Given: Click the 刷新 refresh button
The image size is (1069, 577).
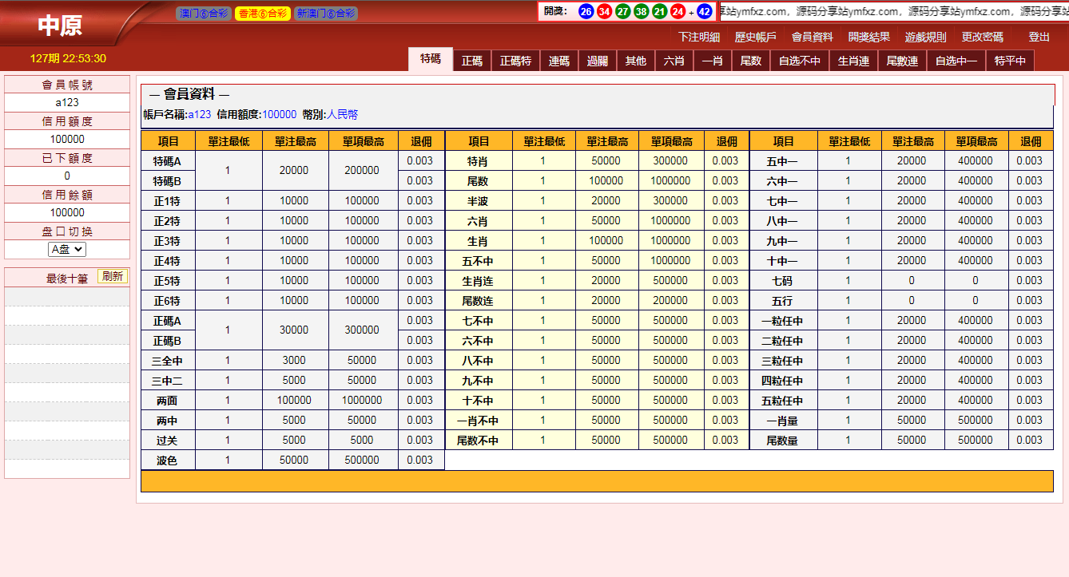Looking at the screenshot, I should pyautogui.click(x=113, y=276).
